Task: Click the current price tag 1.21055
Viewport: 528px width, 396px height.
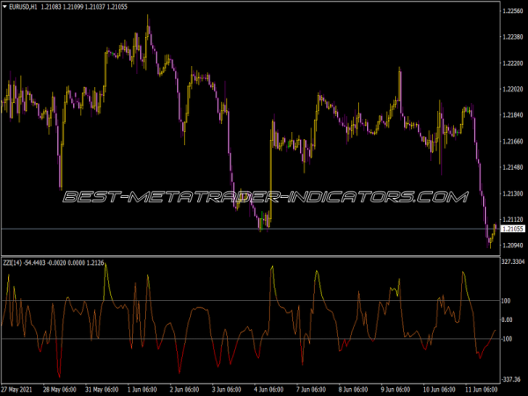Action: 511,229
